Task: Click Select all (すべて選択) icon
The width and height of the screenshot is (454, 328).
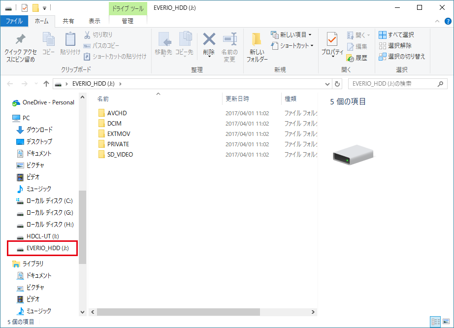Action: [x=383, y=35]
